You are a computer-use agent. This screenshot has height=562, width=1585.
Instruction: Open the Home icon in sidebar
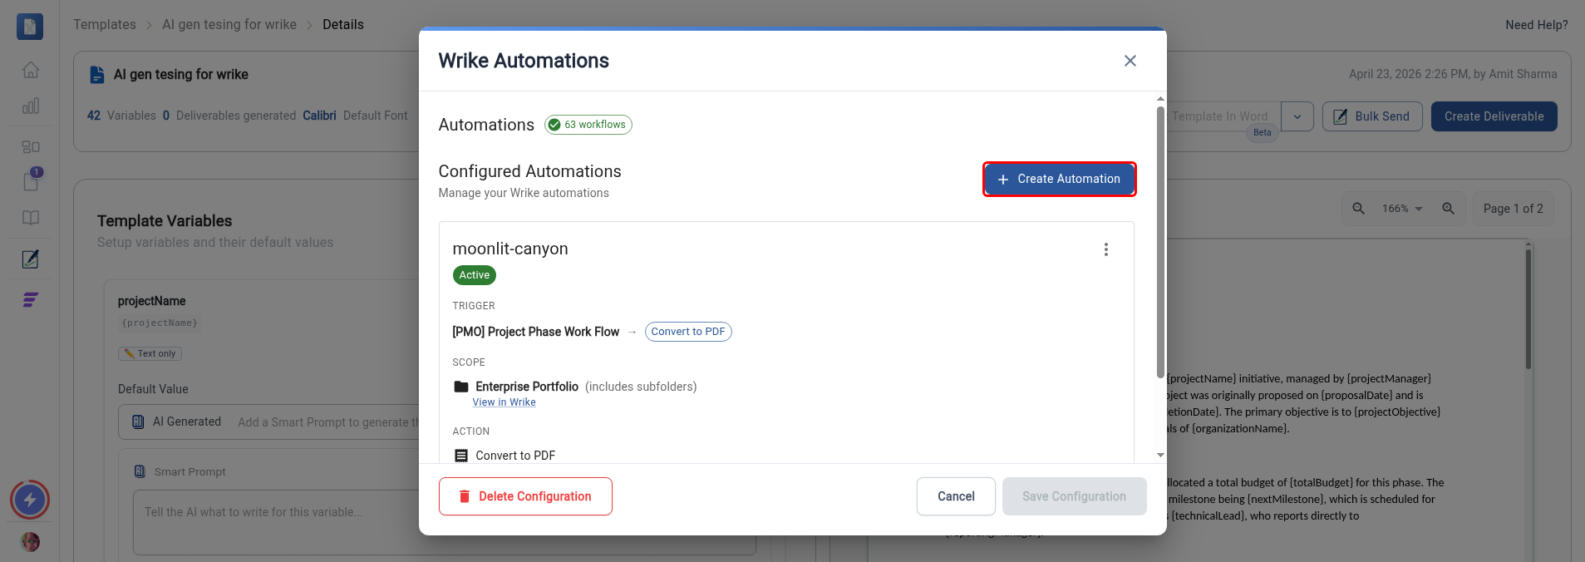pos(31,70)
